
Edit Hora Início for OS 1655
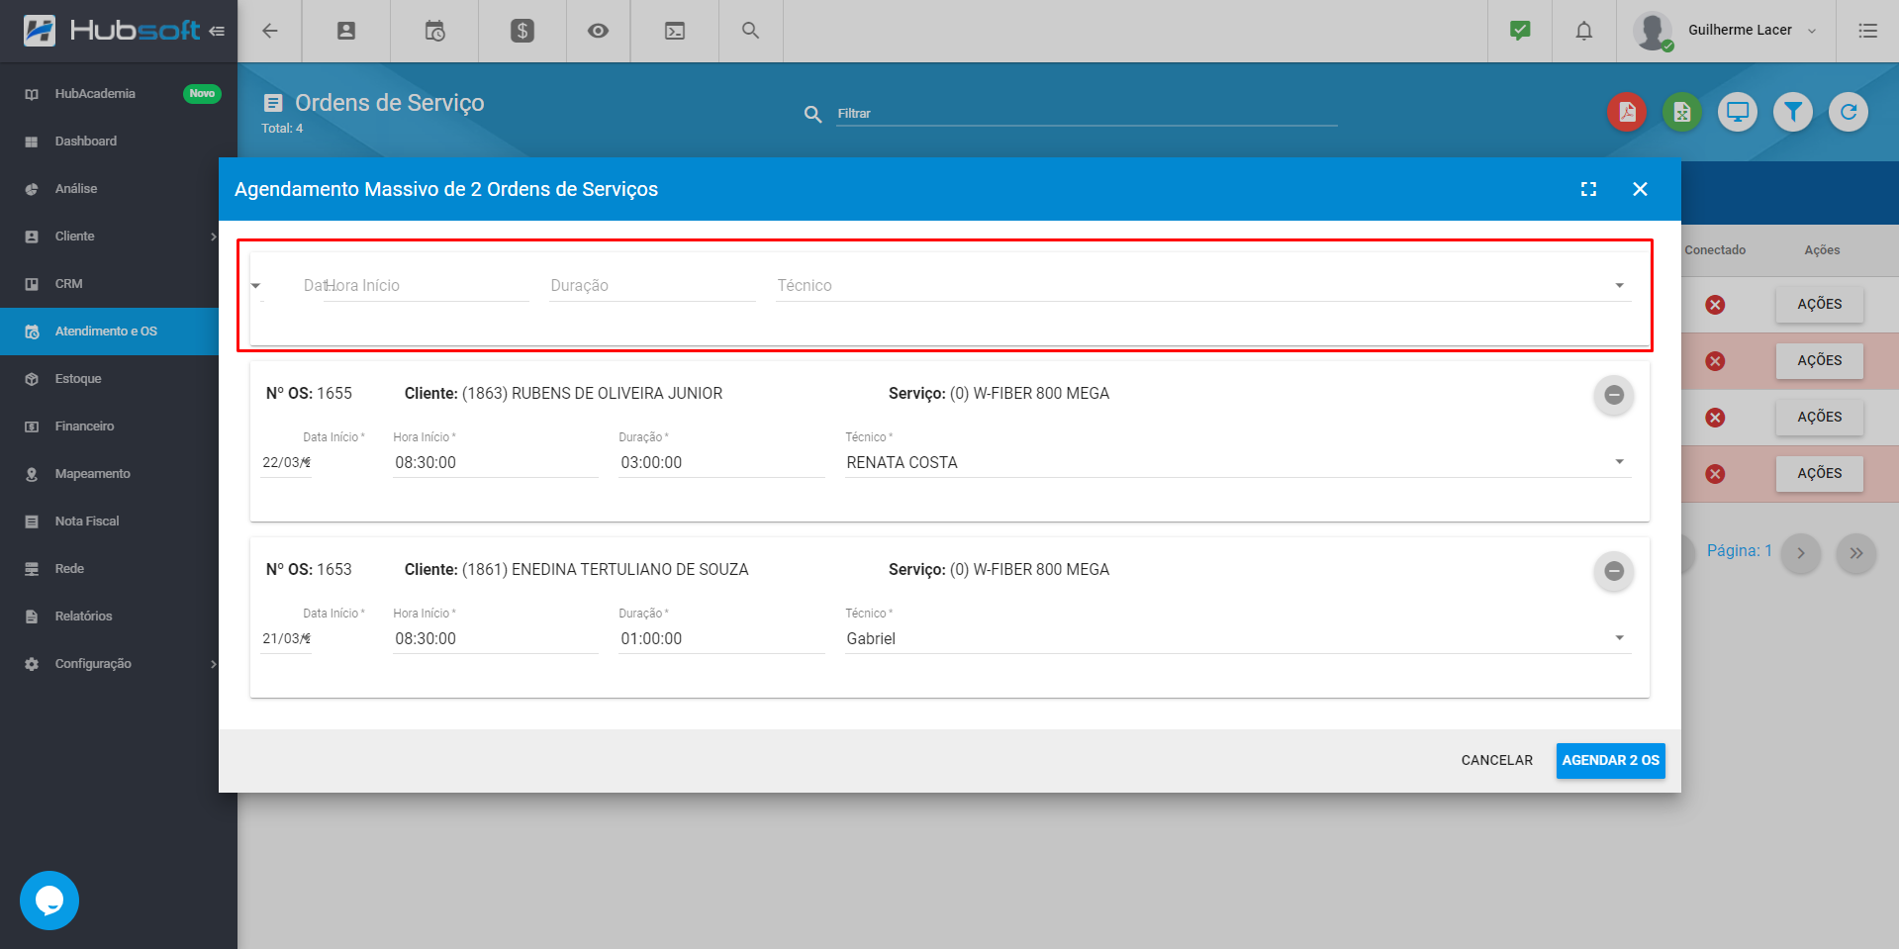point(496,462)
